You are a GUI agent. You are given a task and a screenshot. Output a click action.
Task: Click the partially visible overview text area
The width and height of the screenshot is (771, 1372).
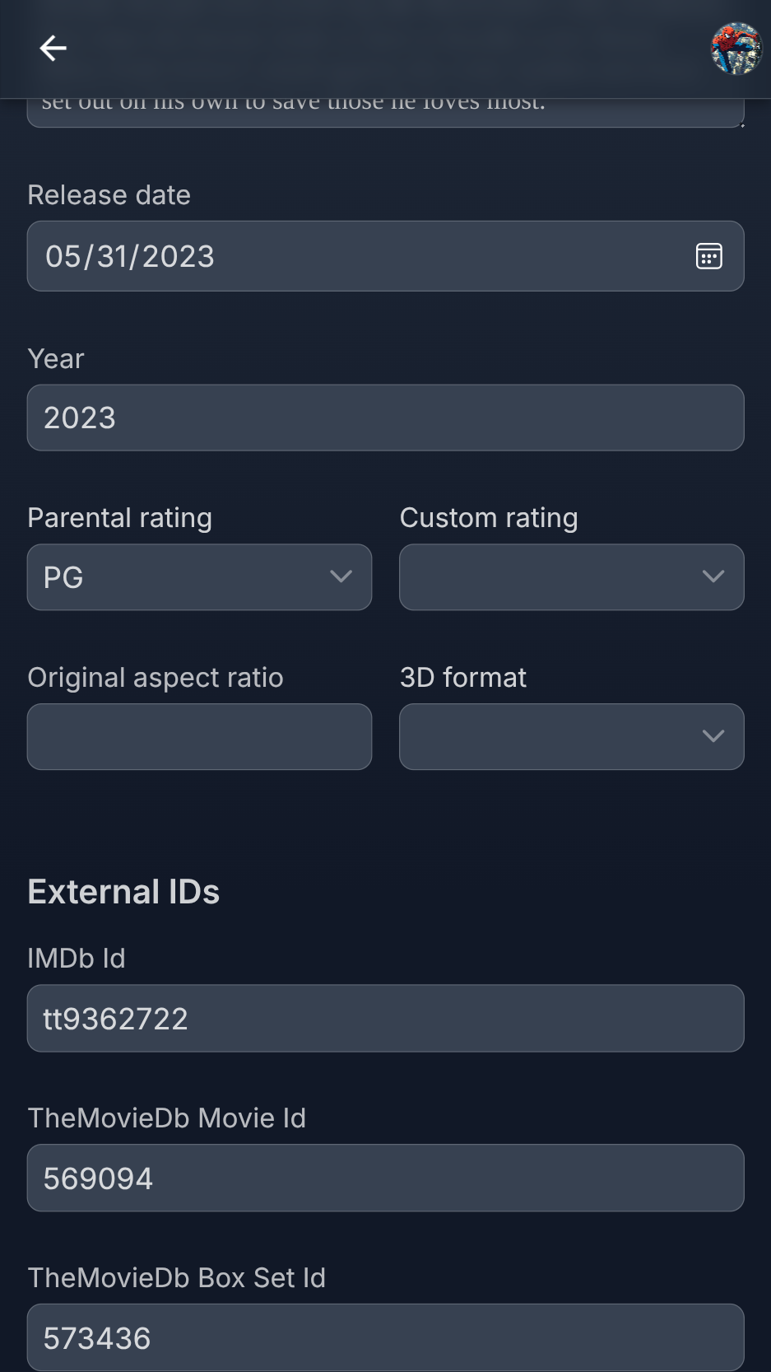[x=385, y=112]
